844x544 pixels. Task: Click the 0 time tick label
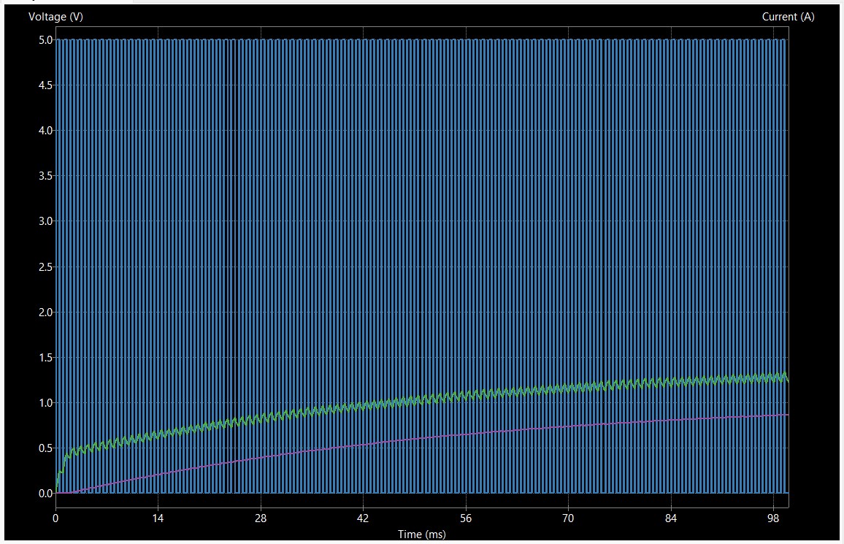point(55,518)
